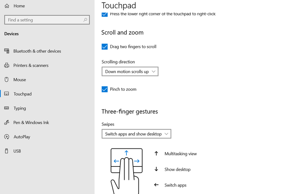Click the Home house icon
301x194 pixels.
click(7, 6)
